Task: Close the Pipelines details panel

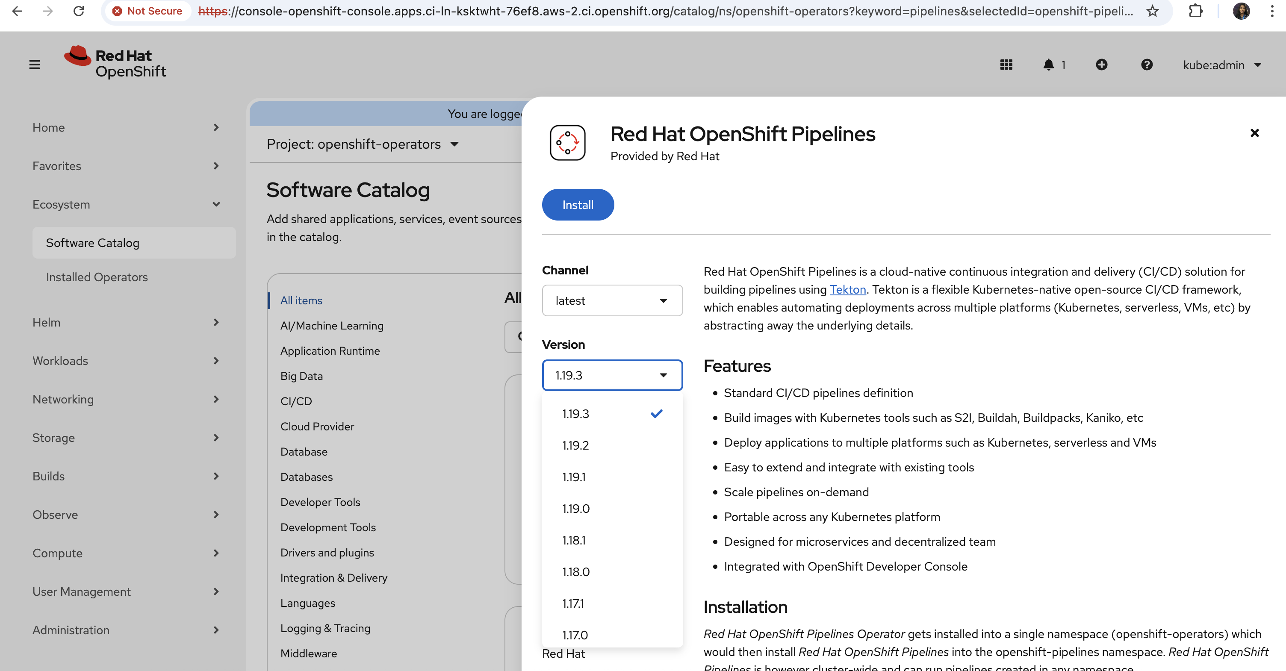Action: [1254, 133]
